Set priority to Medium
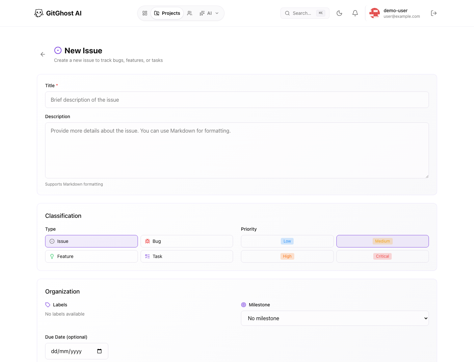The width and height of the screenshot is (474, 362). click(382, 241)
